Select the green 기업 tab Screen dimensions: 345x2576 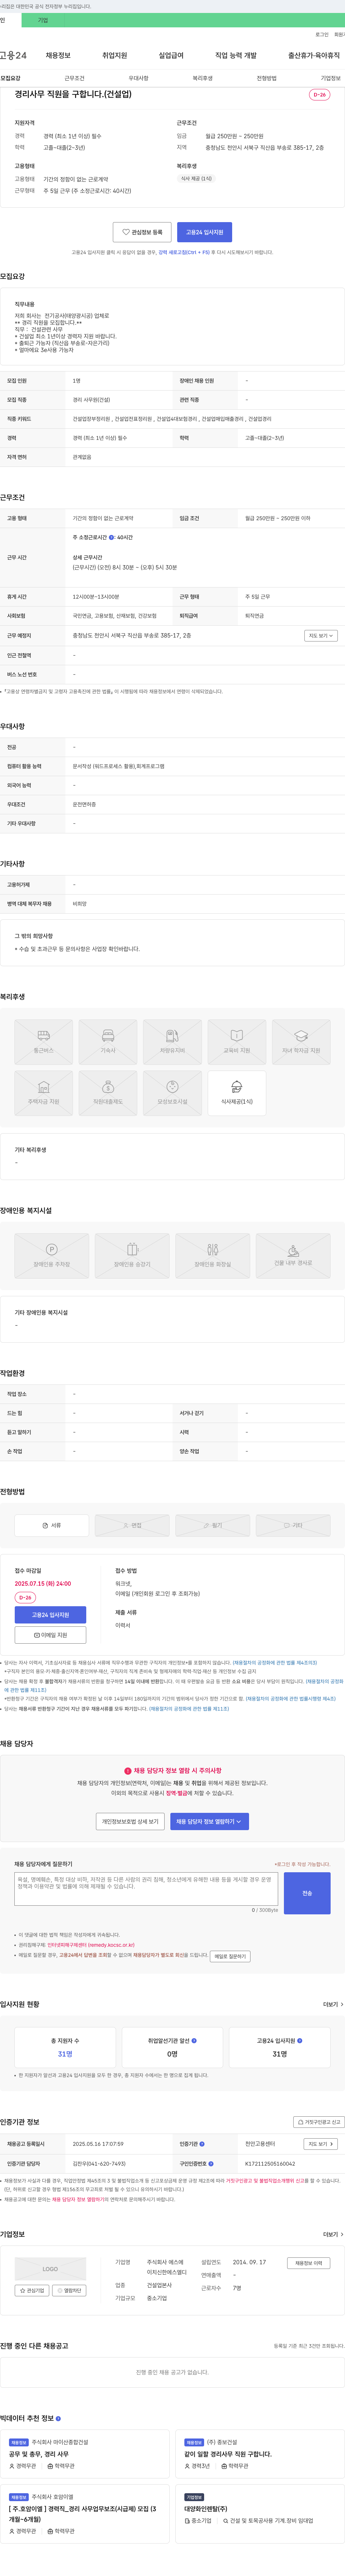click(x=43, y=20)
